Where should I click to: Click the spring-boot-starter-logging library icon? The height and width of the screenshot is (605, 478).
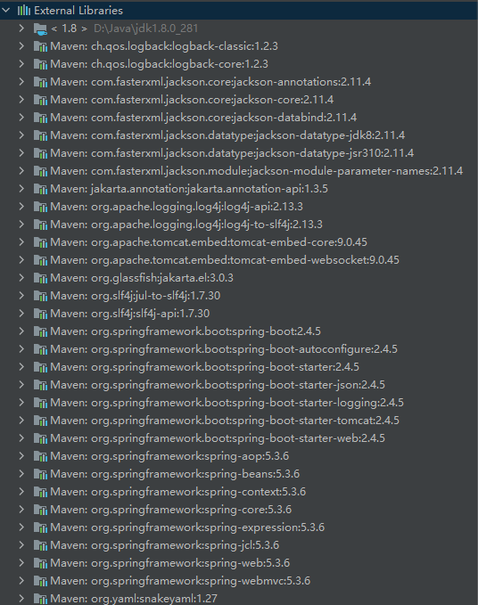(x=40, y=403)
